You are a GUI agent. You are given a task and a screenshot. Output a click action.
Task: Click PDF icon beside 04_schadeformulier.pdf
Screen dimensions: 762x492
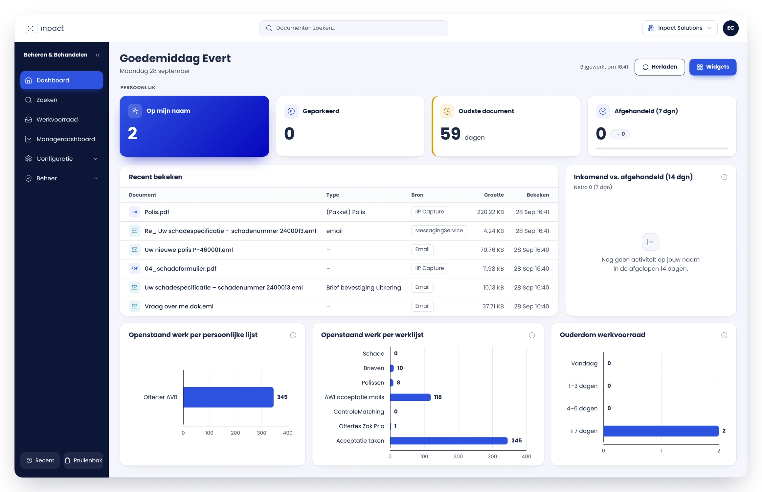[x=134, y=269]
